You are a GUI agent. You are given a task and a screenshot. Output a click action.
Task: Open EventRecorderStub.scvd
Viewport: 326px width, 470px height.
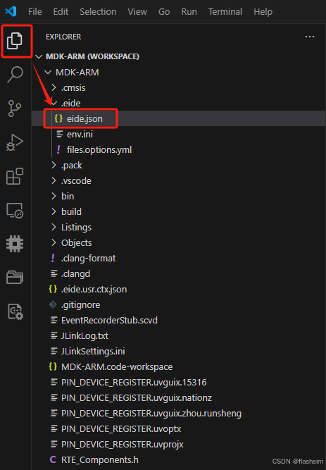[178, 321]
